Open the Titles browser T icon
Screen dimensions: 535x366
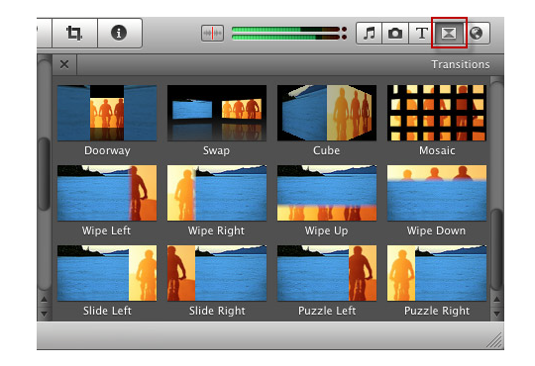tap(421, 33)
